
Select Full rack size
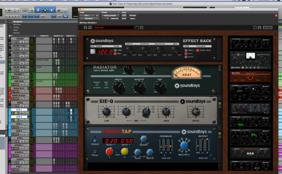(x=186, y=53)
